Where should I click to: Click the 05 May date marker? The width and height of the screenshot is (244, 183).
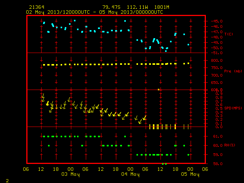pyautogui.click(x=190, y=174)
